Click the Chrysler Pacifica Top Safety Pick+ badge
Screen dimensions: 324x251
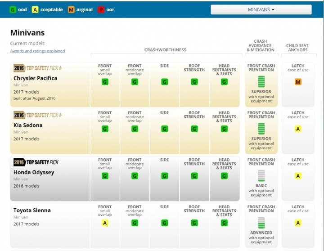click(x=38, y=68)
